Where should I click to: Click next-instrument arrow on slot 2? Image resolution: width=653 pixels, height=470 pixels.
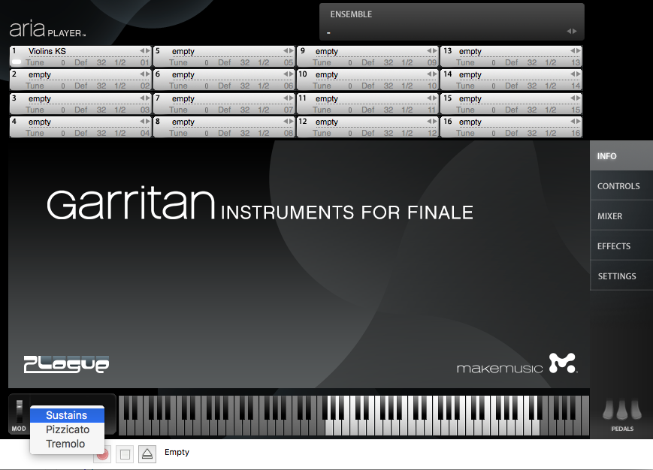[x=147, y=74]
